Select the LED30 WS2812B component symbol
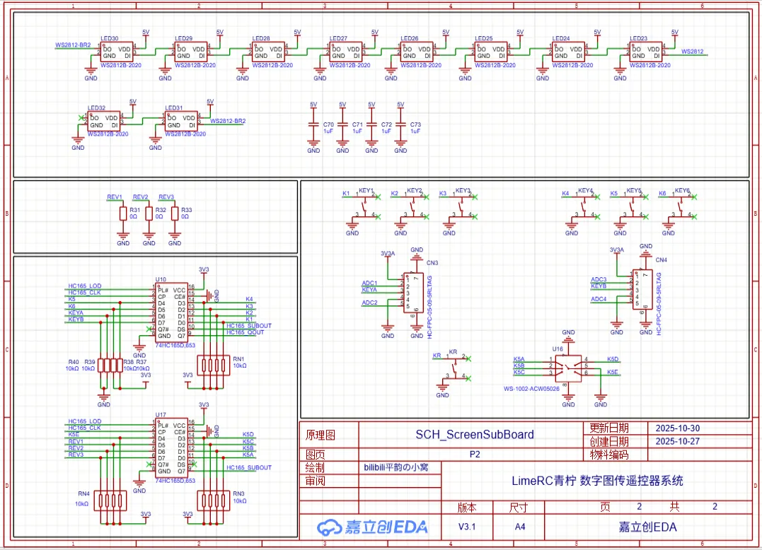Image resolution: width=762 pixels, height=550 pixels. pyautogui.click(x=117, y=52)
